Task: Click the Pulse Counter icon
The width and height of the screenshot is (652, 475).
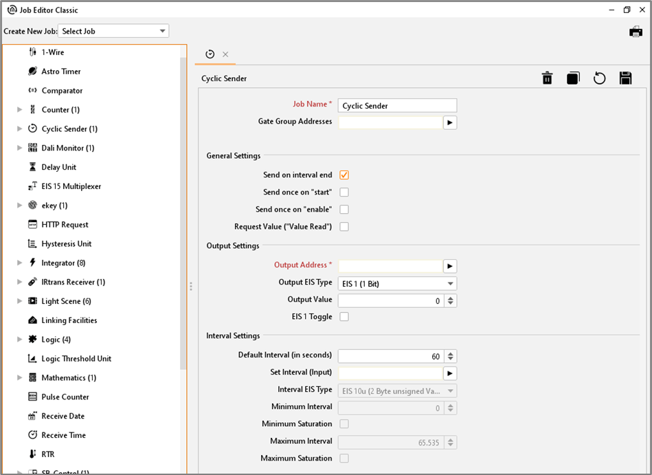Action: 32,397
